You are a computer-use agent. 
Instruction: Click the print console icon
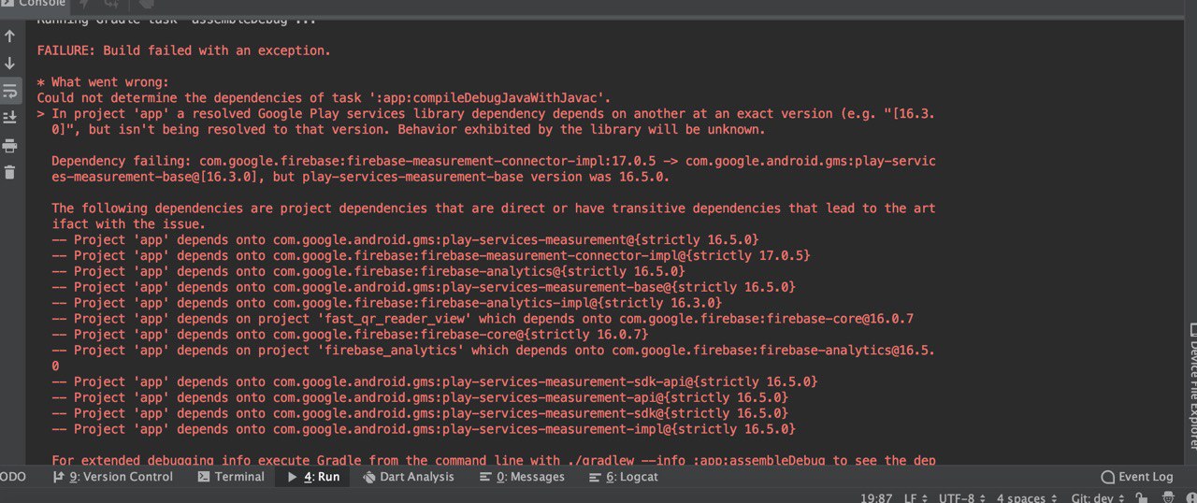click(x=10, y=145)
